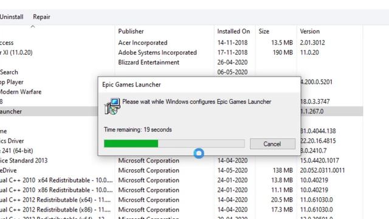Select the Driver program entry
389x219 pixels.
point(12,141)
